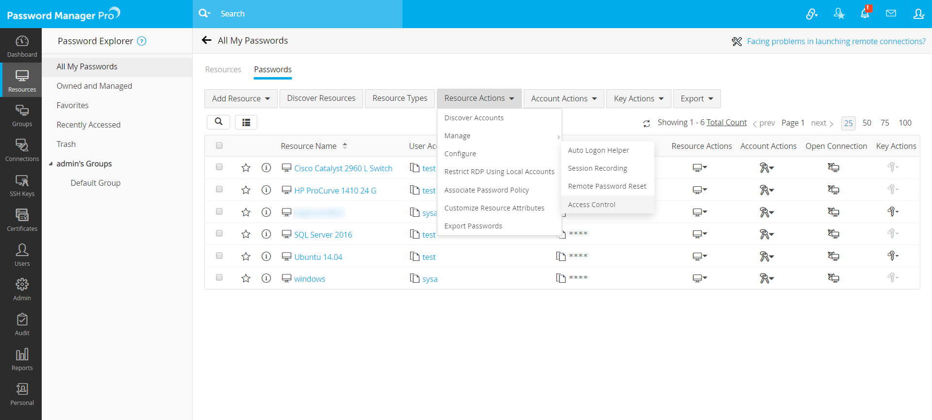Image resolution: width=932 pixels, height=420 pixels.
Task: Open the Account Actions toolbar dropdown
Action: click(564, 98)
